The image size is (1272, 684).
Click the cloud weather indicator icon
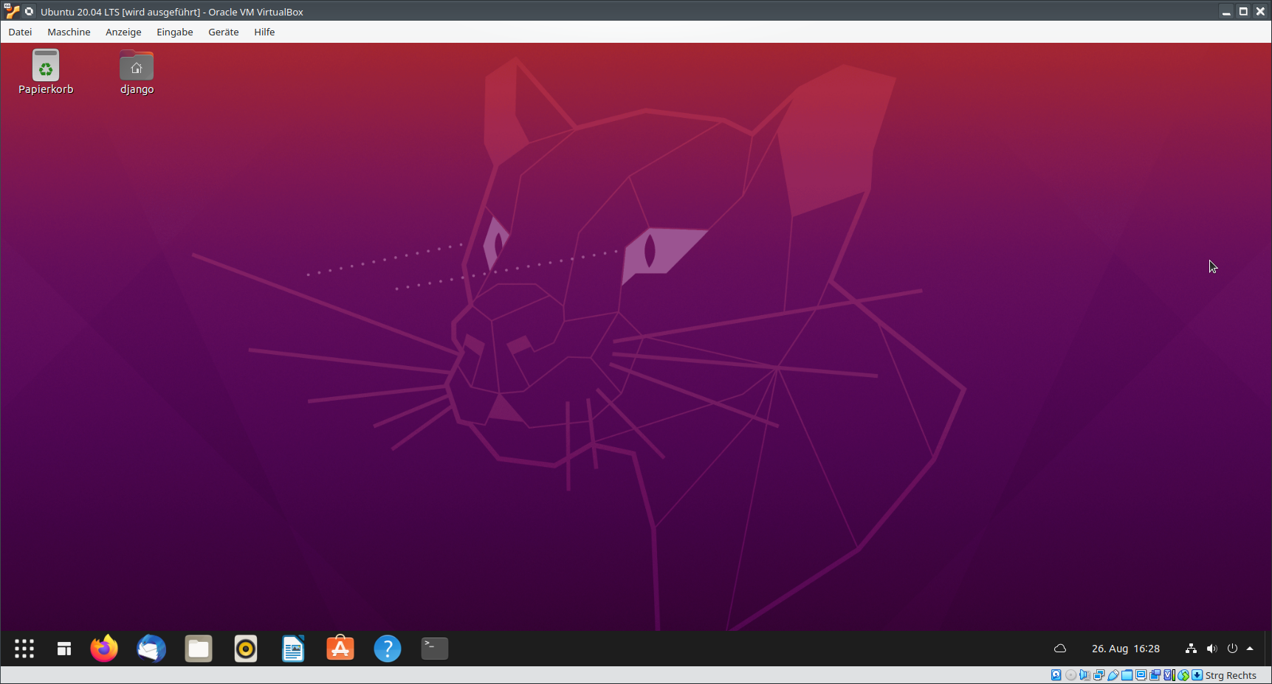click(x=1060, y=649)
